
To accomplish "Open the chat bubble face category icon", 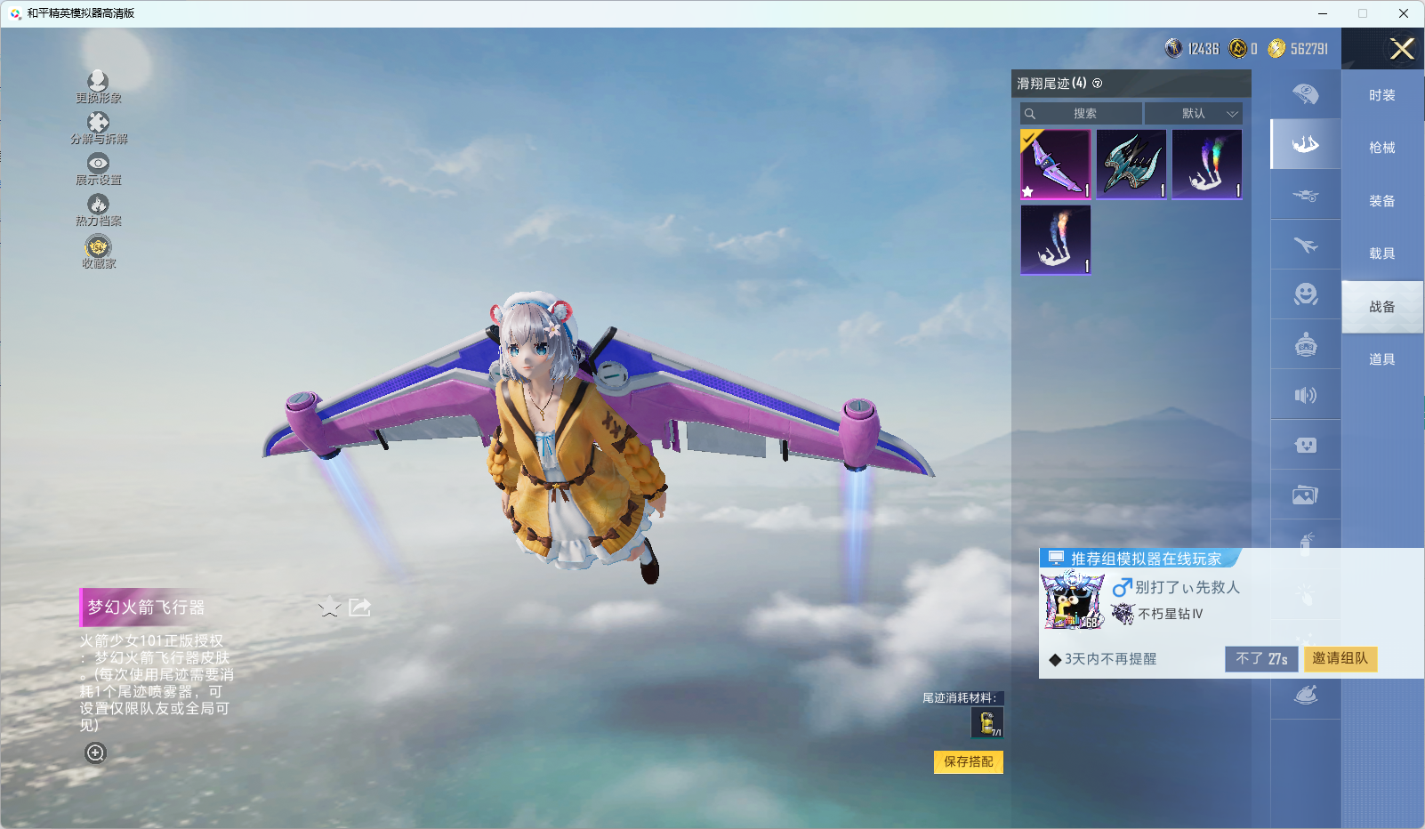I will pos(1306,445).
